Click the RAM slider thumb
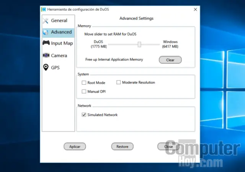The width and height of the screenshot is (245, 172). click(x=139, y=44)
